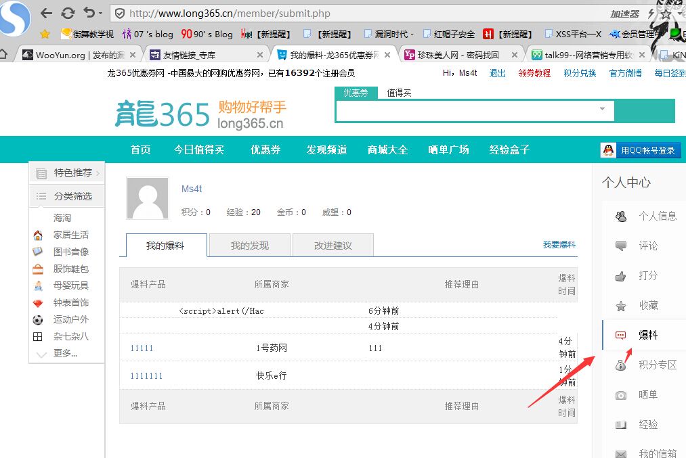Click the 个人信息 people icon

[x=621, y=216]
